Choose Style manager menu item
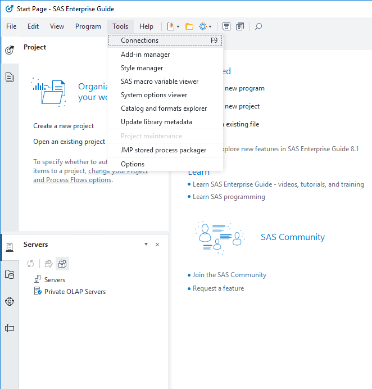The width and height of the screenshot is (372, 389). coord(165,68)
